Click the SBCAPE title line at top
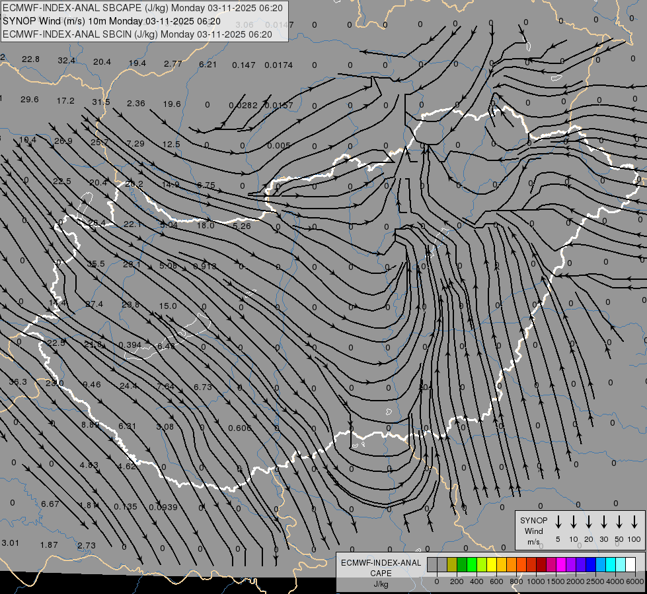647x594 pixels. coord(143,8)
